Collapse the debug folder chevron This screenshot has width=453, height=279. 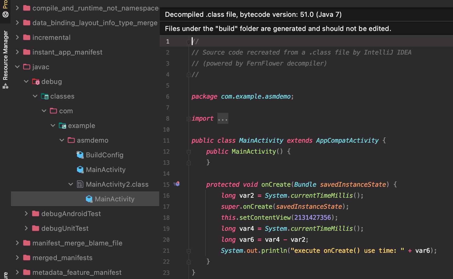[26, 82]
